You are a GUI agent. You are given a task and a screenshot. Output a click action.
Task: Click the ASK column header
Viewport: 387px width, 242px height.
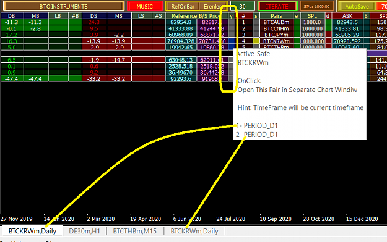tap(347, 16)
